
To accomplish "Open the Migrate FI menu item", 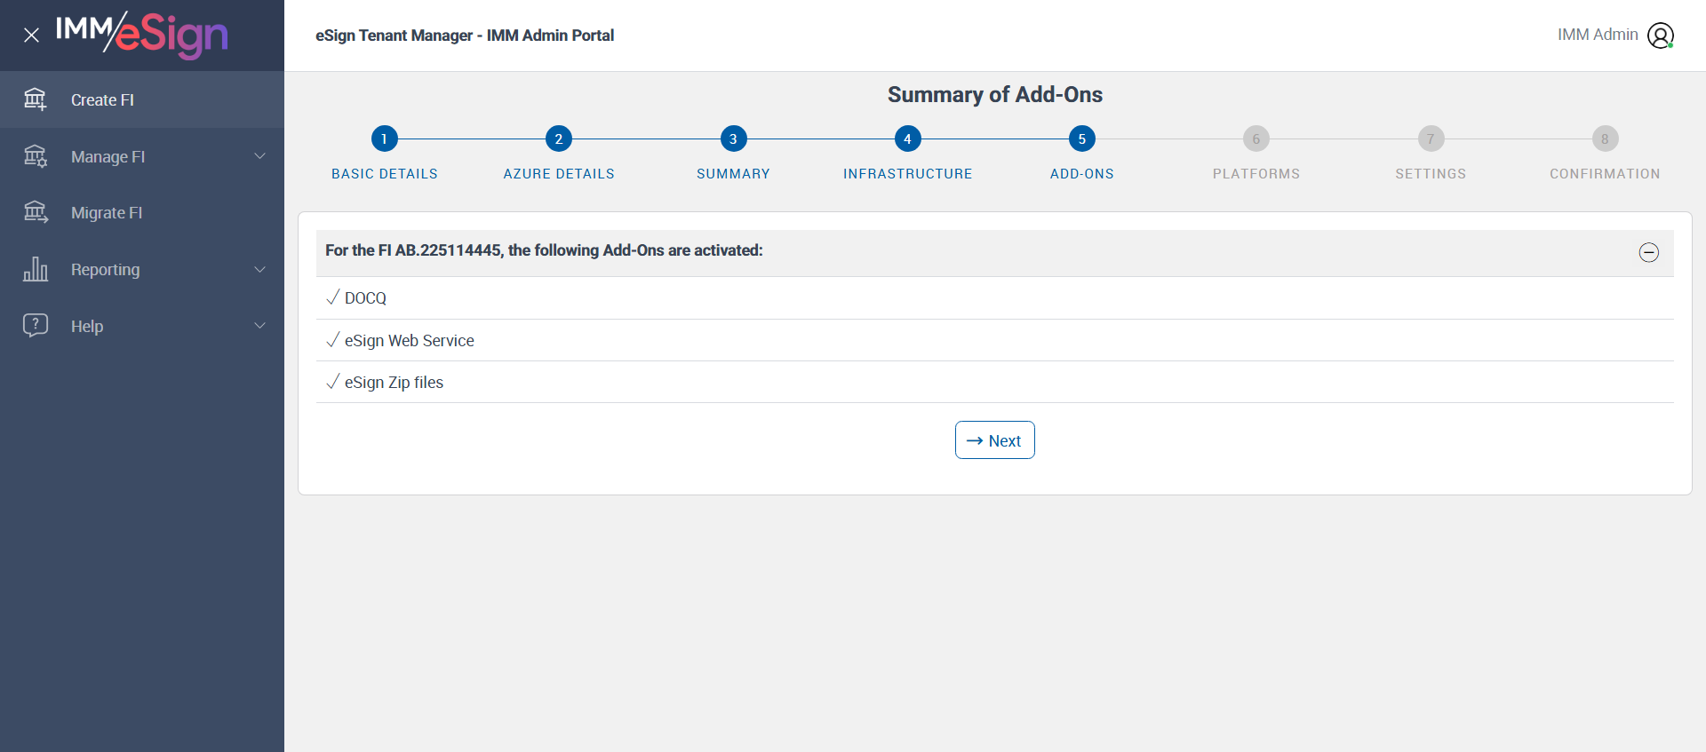I will [x=142, y=213].
